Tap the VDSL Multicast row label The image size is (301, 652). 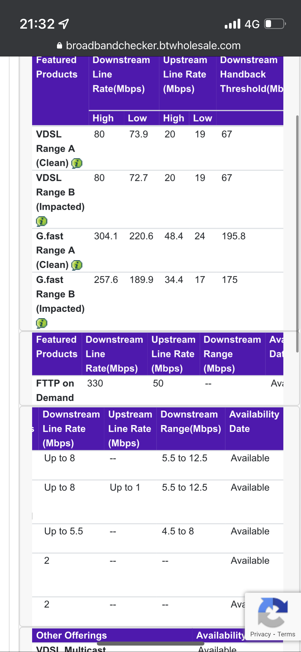(71, 649)
